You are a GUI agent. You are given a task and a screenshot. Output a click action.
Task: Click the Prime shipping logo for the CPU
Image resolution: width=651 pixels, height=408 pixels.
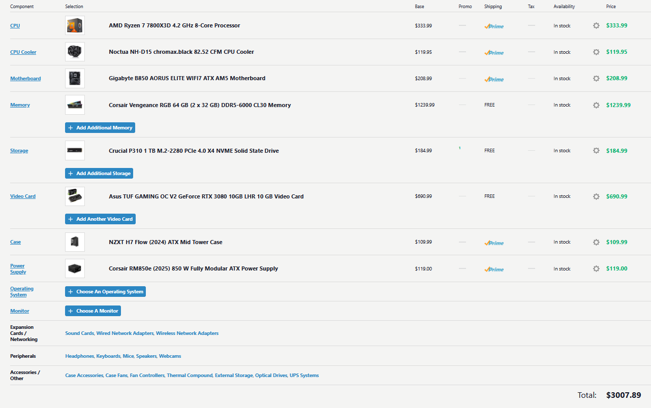tap(494, 26)
